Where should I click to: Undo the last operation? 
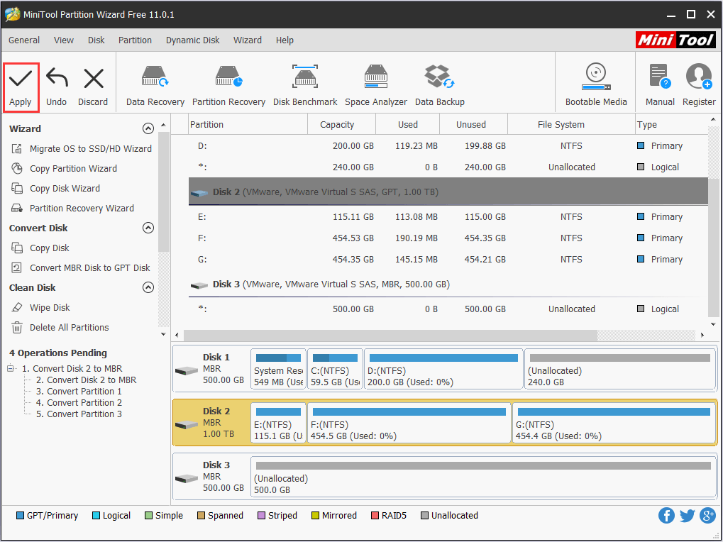56,83
